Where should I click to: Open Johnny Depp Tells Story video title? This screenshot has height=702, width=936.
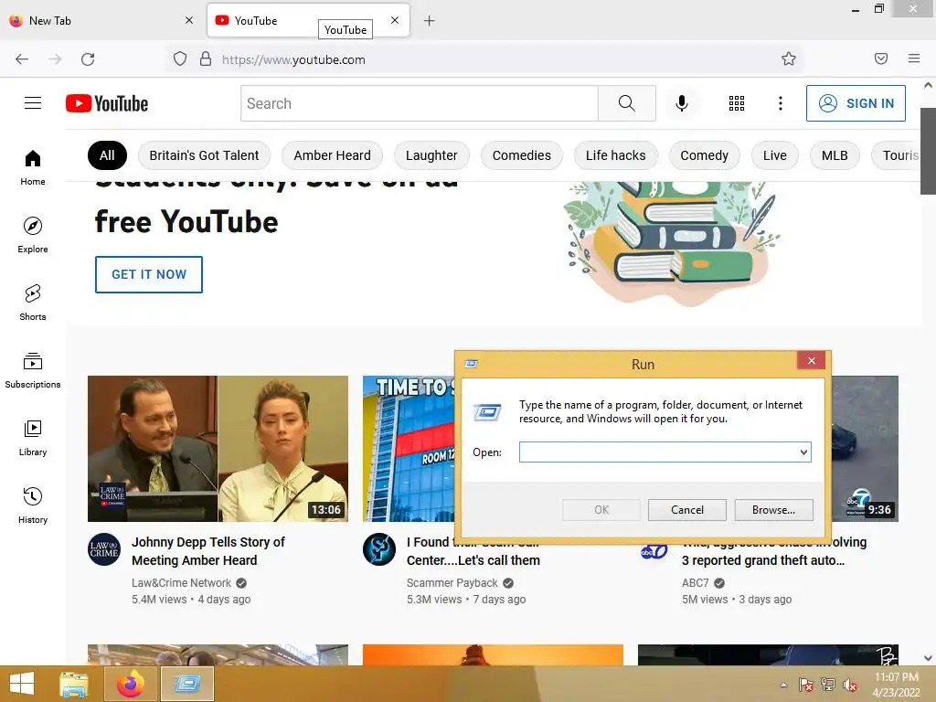point(208,551)
